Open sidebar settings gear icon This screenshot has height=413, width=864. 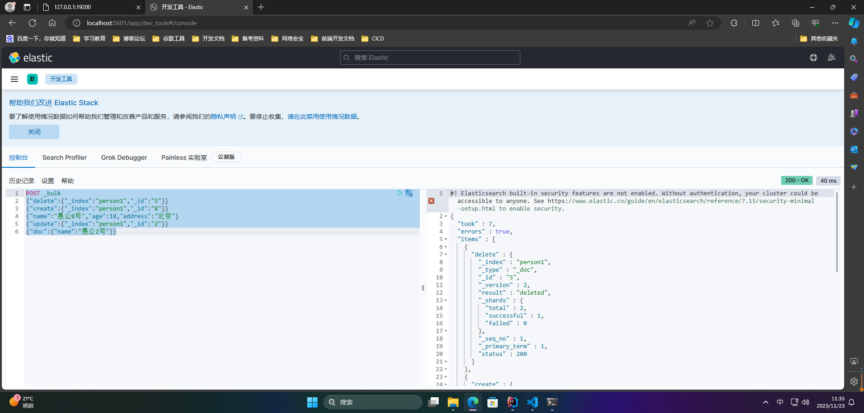(854, 382)
